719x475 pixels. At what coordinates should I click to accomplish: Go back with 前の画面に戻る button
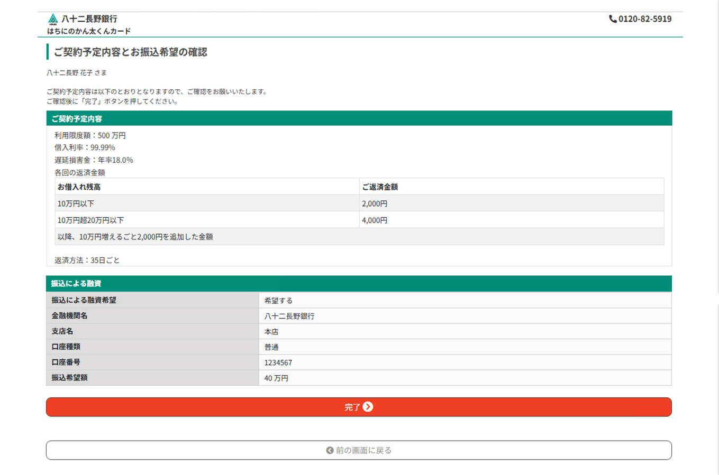[x=359, y=450]
